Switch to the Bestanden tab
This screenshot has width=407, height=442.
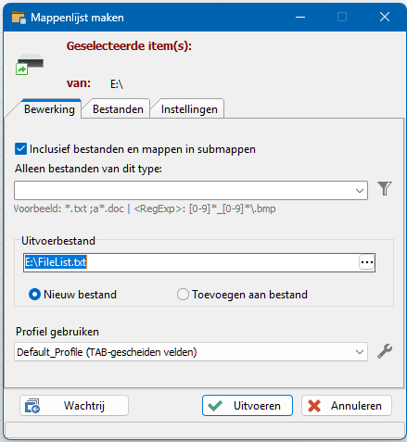pos(118,109)
